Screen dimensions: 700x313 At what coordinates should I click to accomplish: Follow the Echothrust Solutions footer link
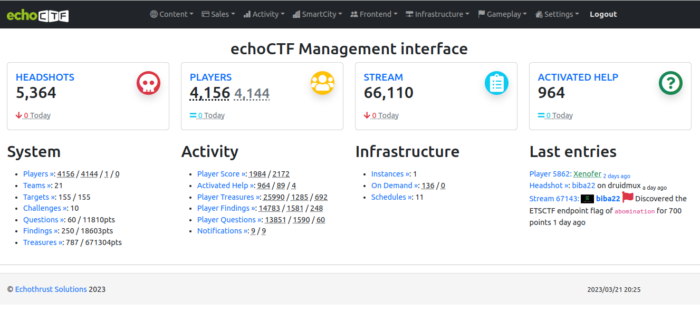pyautogui.click(x=51, y=289)
